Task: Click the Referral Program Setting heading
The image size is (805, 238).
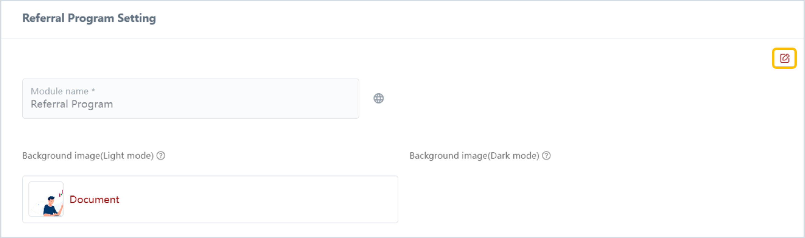Action: [89, 18]
